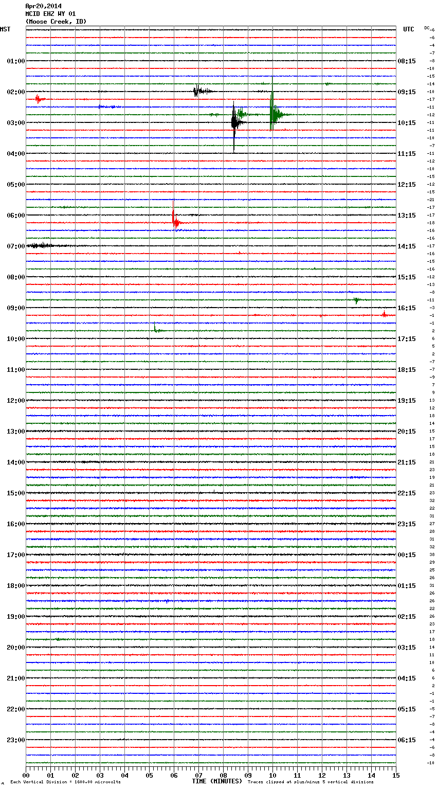Image resolution: width=437 pixels, height=789 pixels.
Task: Click the 18:00 MST time label
Action: point(15,586)
